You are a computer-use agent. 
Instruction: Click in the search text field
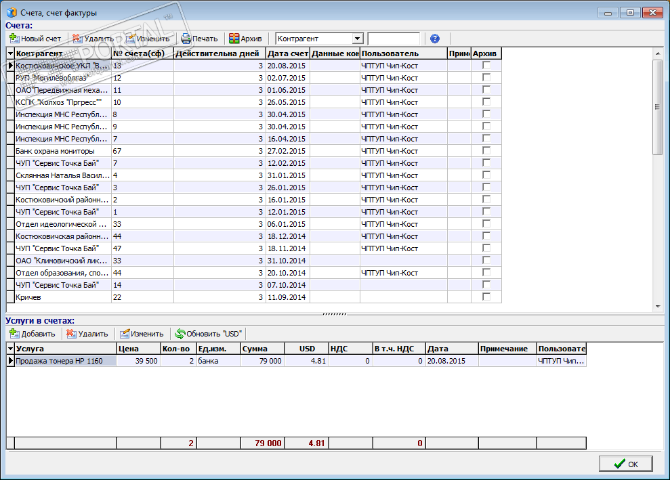(394, 39)
